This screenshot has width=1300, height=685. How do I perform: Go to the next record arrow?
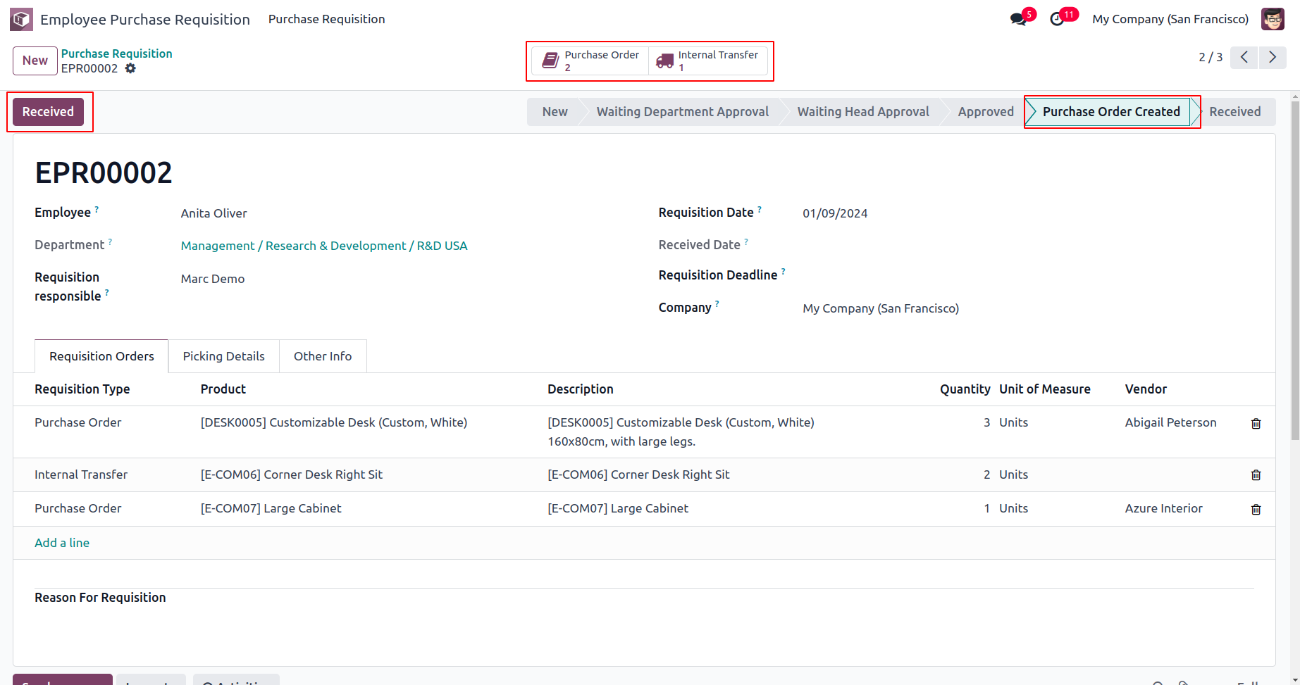click(x=1273, y=58)
